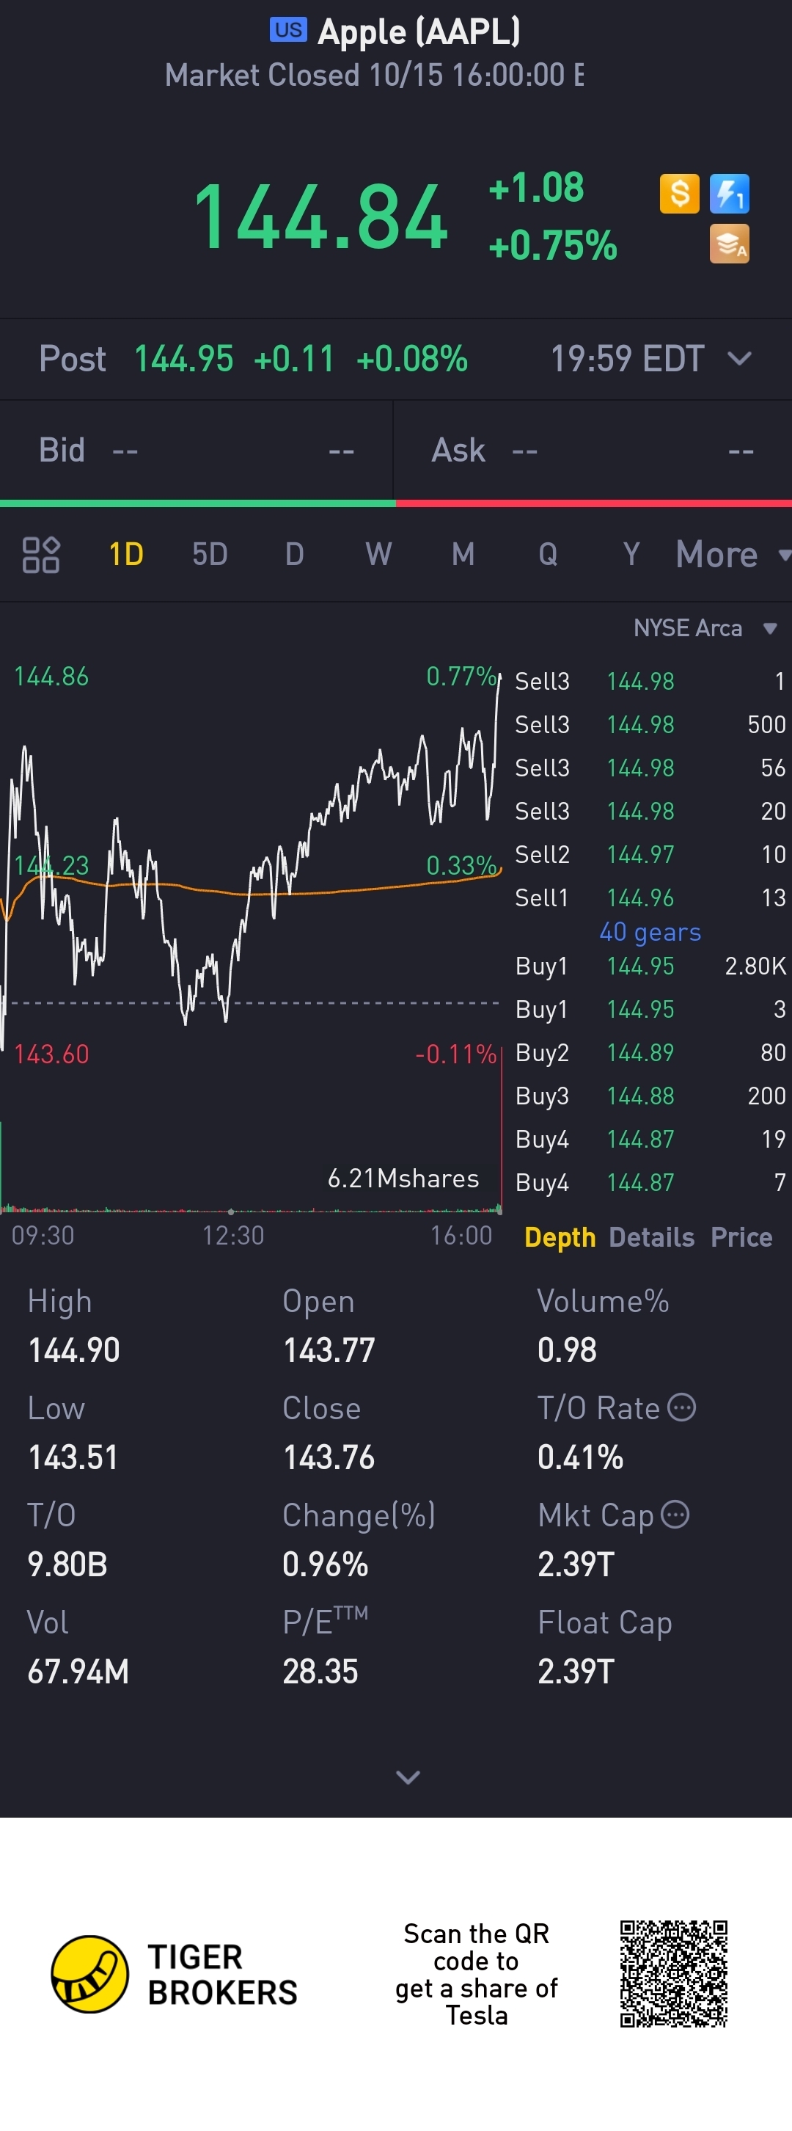Select the Buy1 row with 2.80K volume
Image resolution: width=792 pixels, height=2131 pixels.
click(650, 966)
